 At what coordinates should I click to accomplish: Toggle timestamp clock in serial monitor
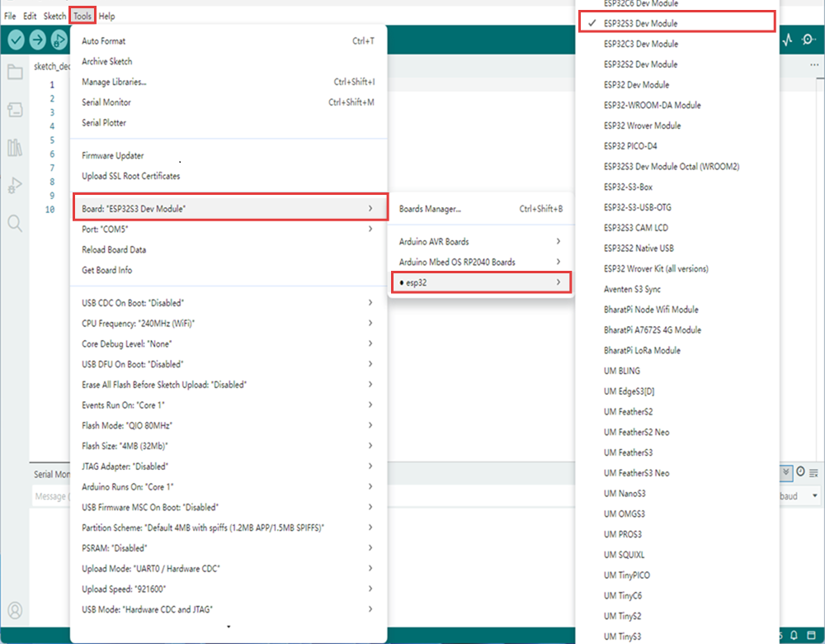coord(800,471)
